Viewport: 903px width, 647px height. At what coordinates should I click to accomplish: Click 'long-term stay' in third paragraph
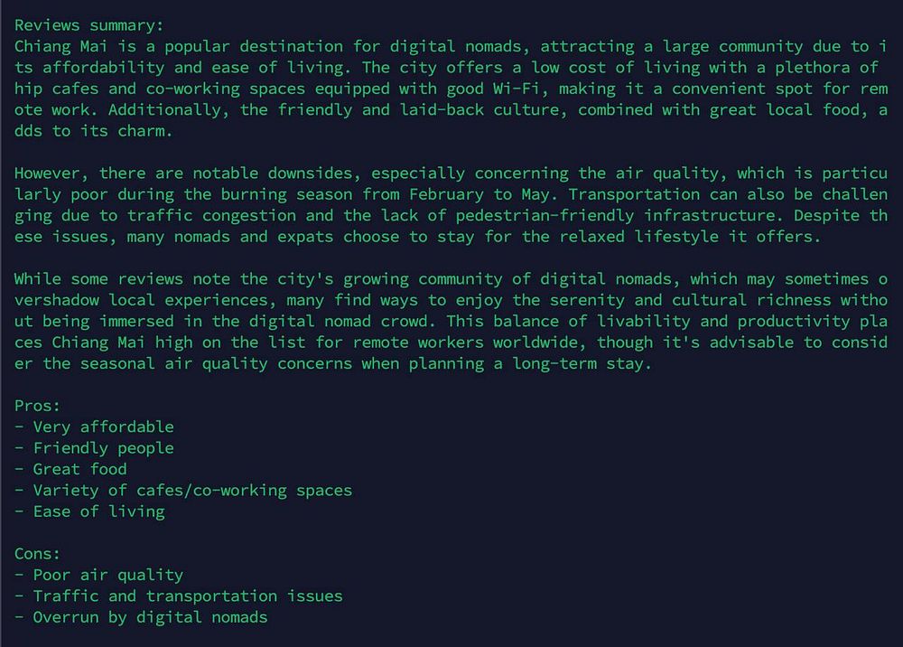coord(581,364)
